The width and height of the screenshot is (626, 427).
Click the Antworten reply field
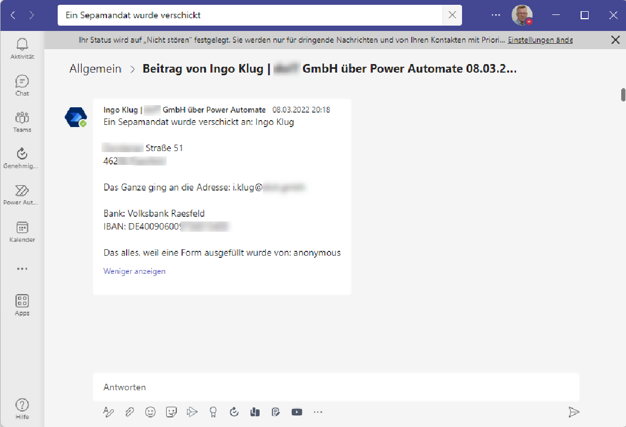coord(335,387)
